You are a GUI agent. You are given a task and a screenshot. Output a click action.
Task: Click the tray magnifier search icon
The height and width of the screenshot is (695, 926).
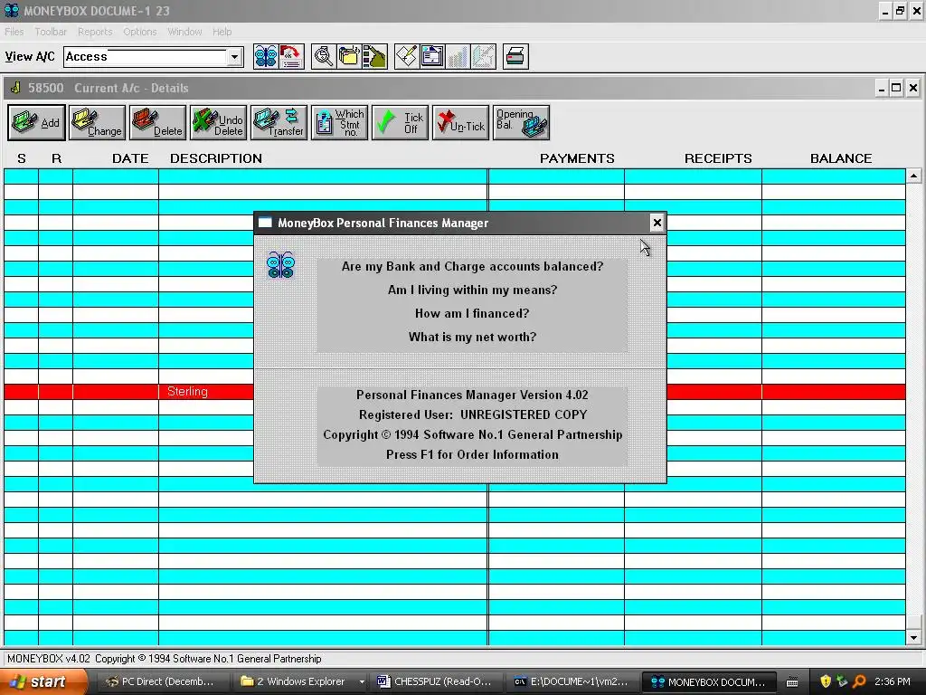point(860,681)
